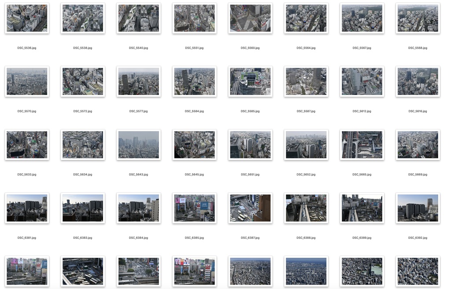The image size is (451, 289).
Task: Click the DSC_6385.jpg filename label
Action: tap(194, 238)
